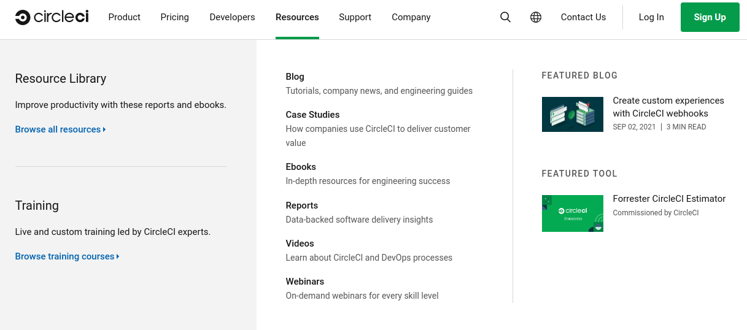Image resolution: width=747 pixels, height=330 pixels.
Task: Click 'Commissioned by CircleCI' text
Action: [656, 213]
